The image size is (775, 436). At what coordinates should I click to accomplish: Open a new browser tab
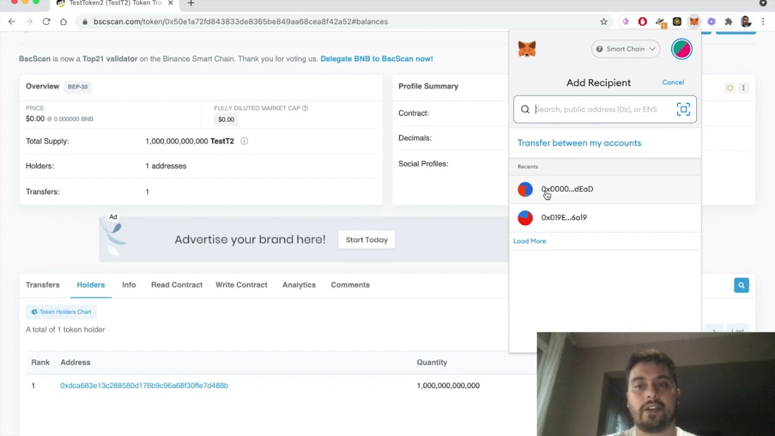click(x=191, y=3)
